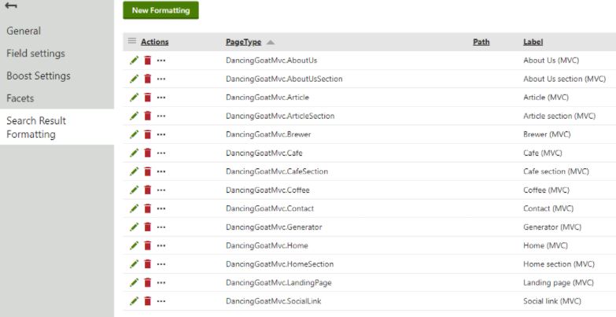
Task: Open more actions for DancingGoatMvc.SocialLink
Action: (x=161, y=301)
